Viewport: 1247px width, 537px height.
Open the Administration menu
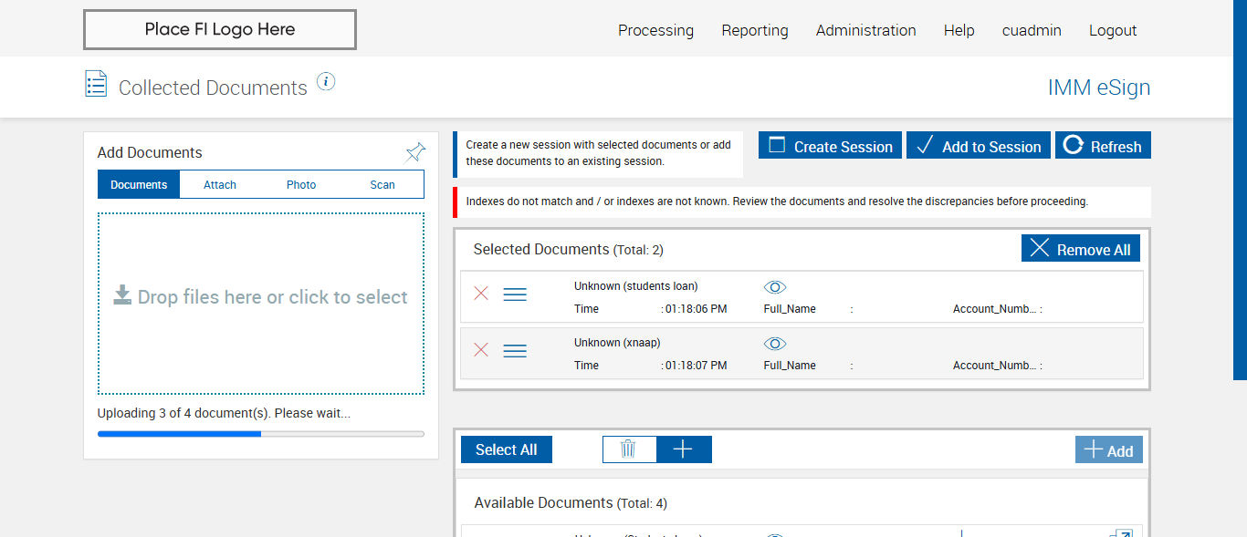click(865, 30)
